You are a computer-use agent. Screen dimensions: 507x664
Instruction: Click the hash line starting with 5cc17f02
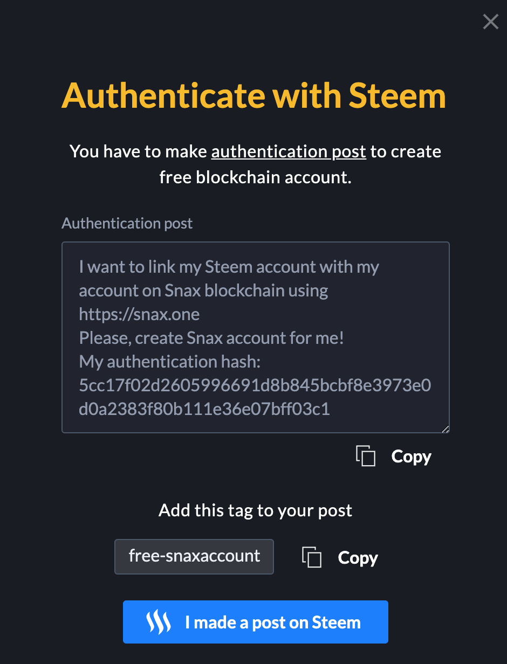tap(255, 385)
